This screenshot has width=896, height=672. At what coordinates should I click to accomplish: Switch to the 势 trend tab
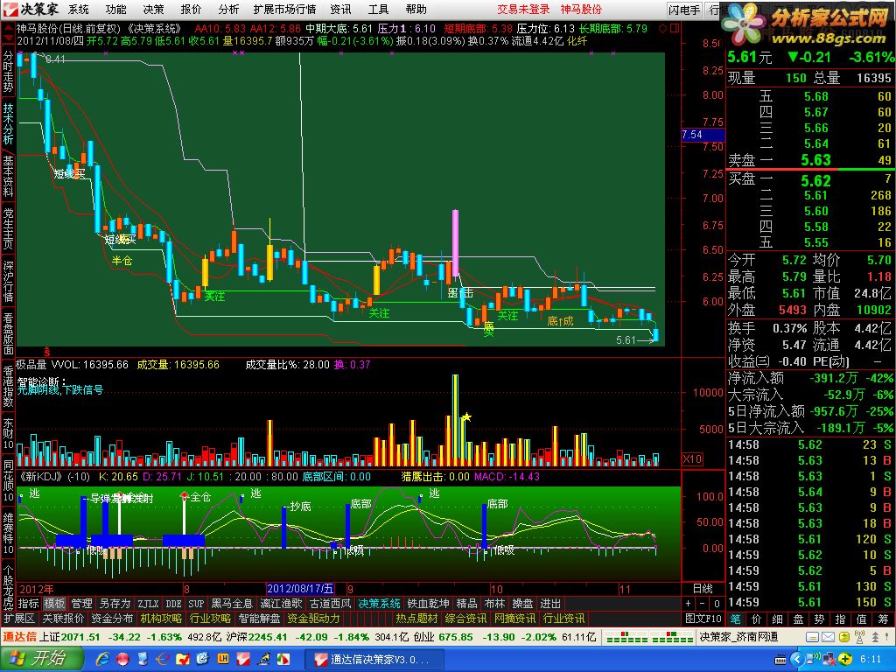pyautogui.click(x=819, y=619)
